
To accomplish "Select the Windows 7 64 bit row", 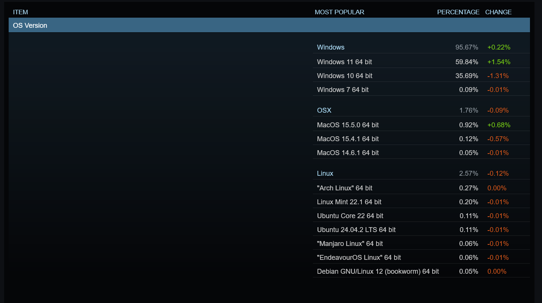I will click(x=421, y=89).
